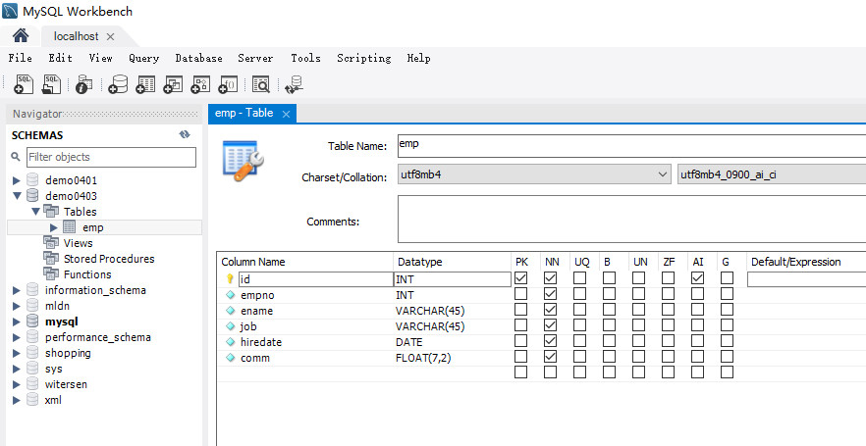Image resolution: width=866 pixels, height=446 pixels.
Task: Open the Tools menu
Action: pos(305,58)
